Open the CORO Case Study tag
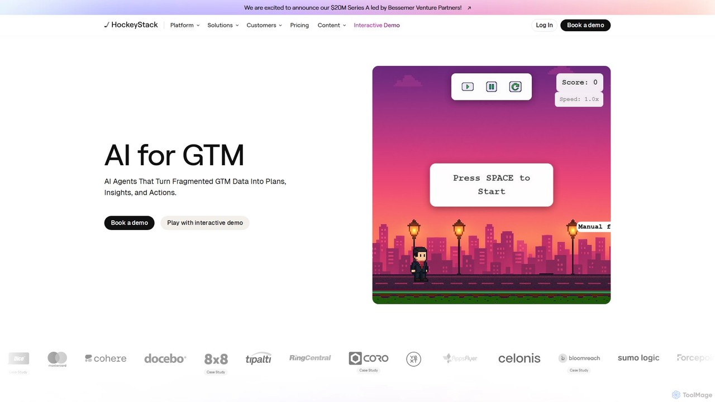This screenshot has width=715, height=402. point(369,370)
